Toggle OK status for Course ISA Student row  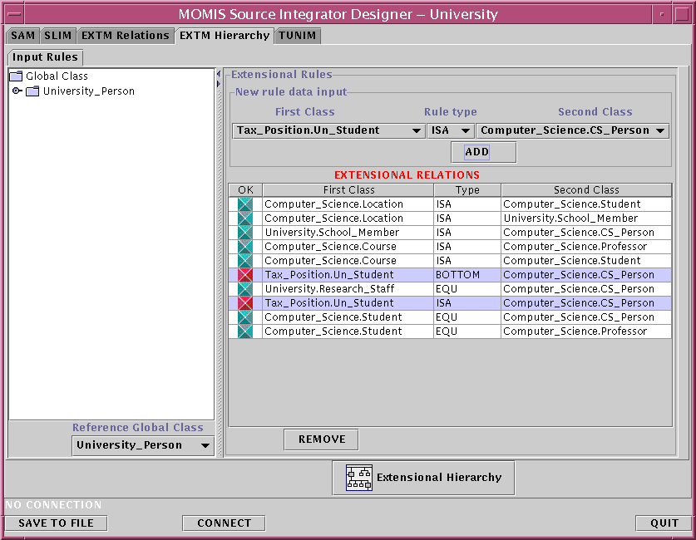pos(245,261)
